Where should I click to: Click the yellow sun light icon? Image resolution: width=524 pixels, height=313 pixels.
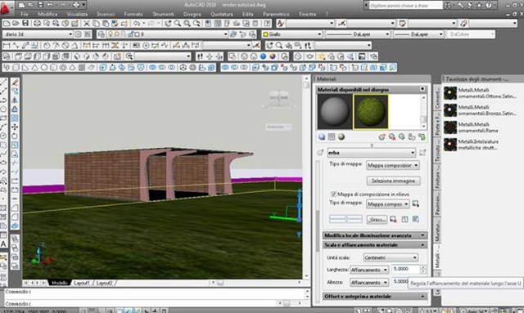click(x=322, y=56)
